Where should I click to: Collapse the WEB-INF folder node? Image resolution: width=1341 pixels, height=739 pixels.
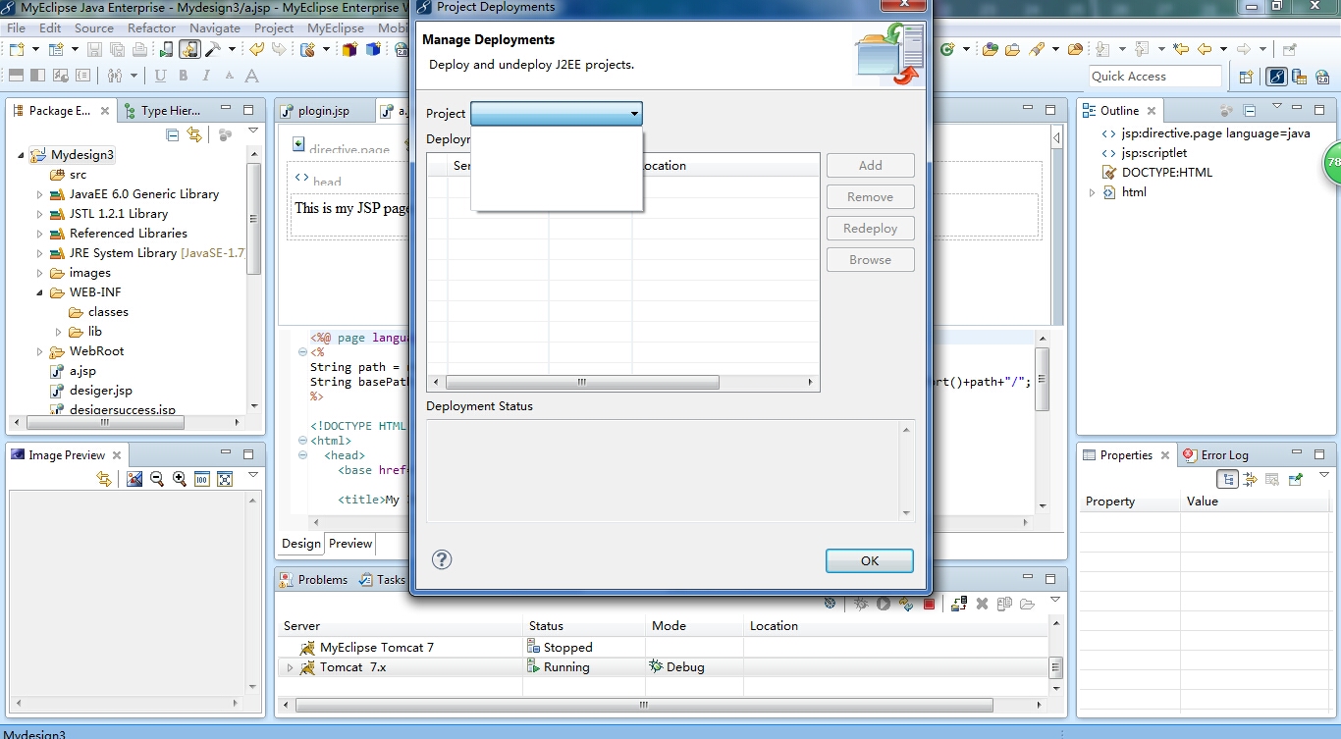pos(40,292)
